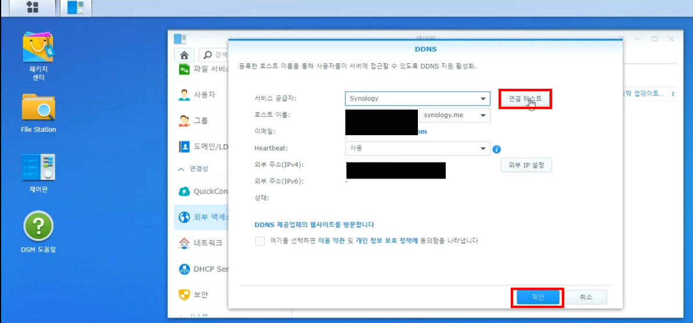Click the last update column header
Screen dimensions: 693x323
644,94
